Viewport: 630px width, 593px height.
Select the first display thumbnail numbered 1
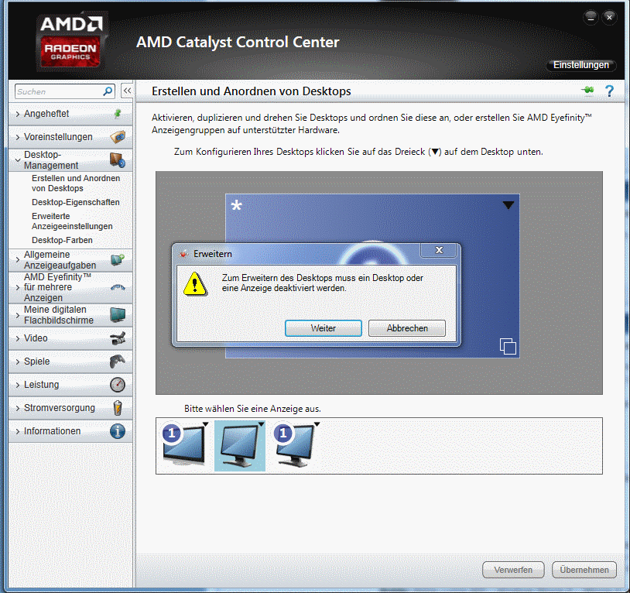point(184,445)
